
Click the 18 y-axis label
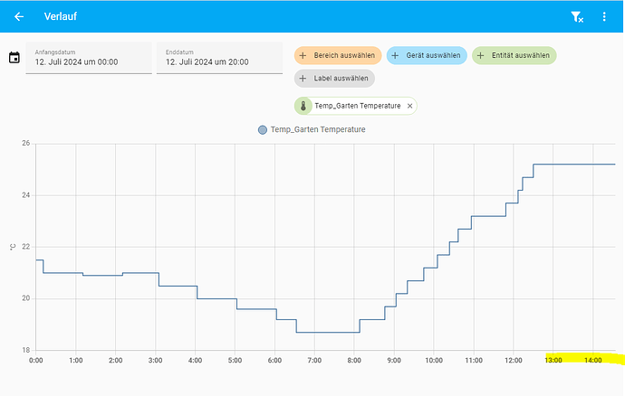coord(26,350)
